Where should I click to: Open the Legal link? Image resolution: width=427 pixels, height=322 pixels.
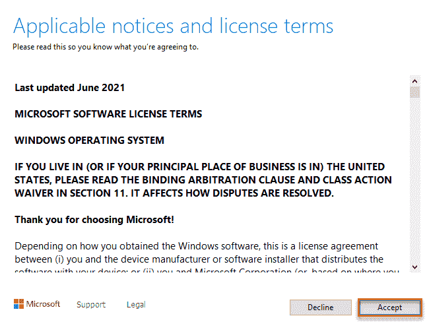click(x=136, y=305)
